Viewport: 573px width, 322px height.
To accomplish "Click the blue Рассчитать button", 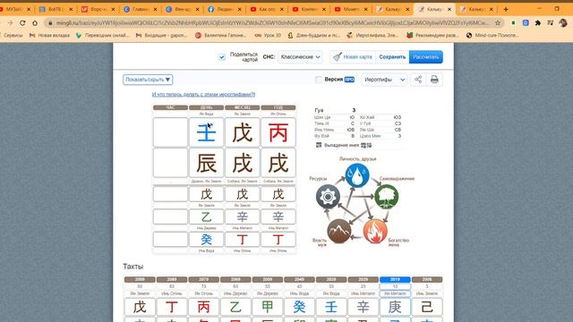I will 426,57.
